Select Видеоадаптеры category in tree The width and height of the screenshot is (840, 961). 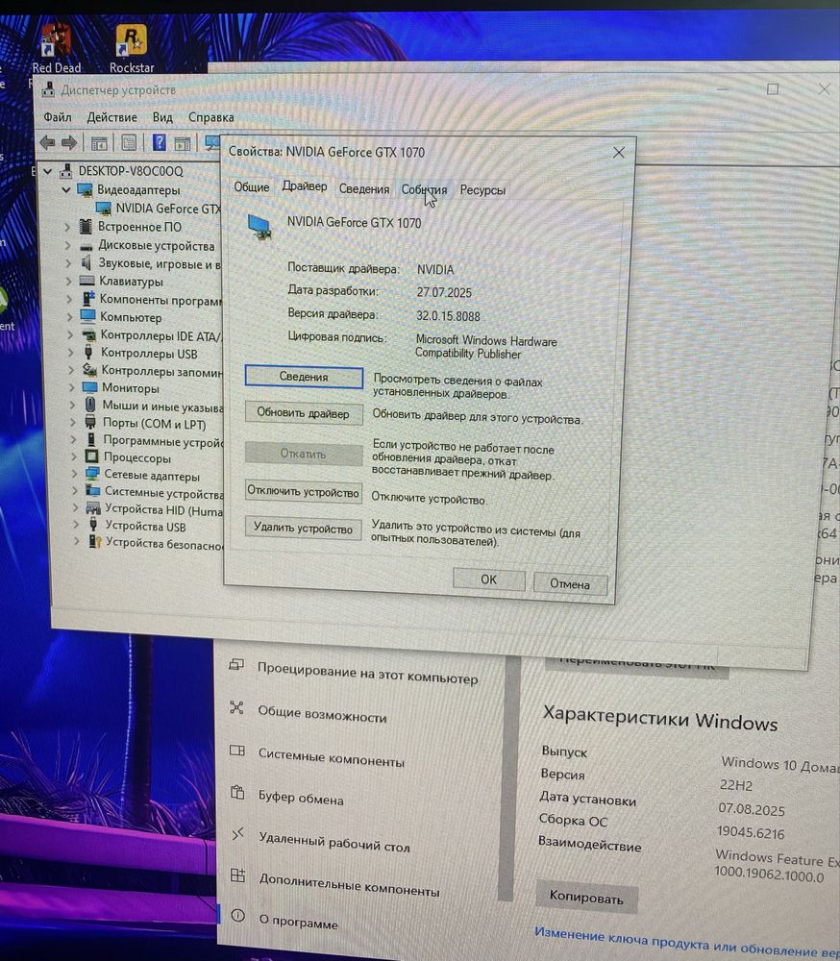point(138,190)
